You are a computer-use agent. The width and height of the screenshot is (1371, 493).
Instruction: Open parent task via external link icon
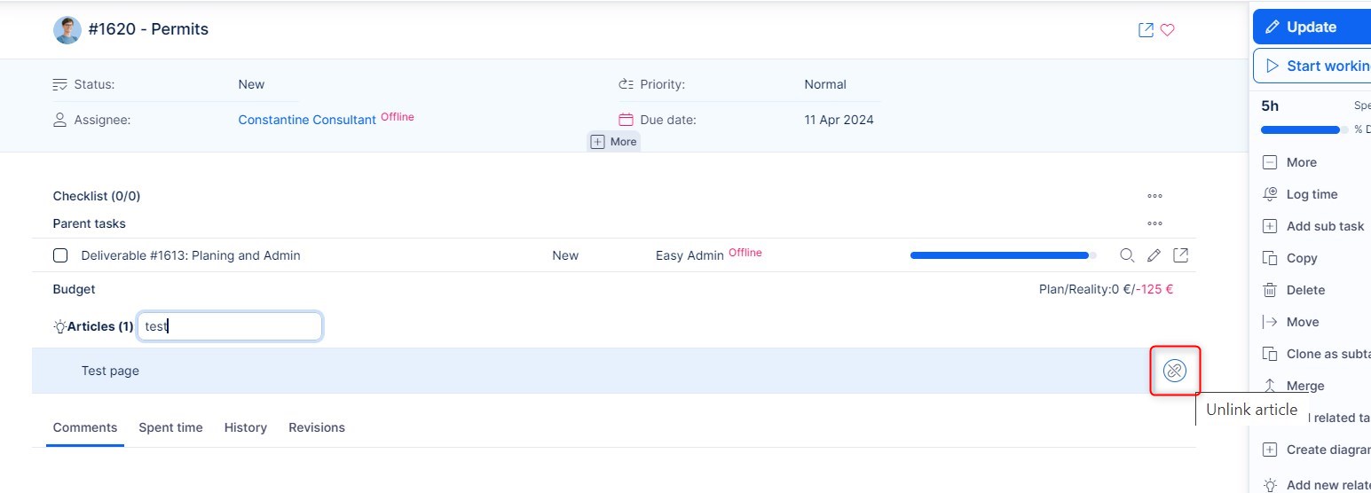point(1181,255)
